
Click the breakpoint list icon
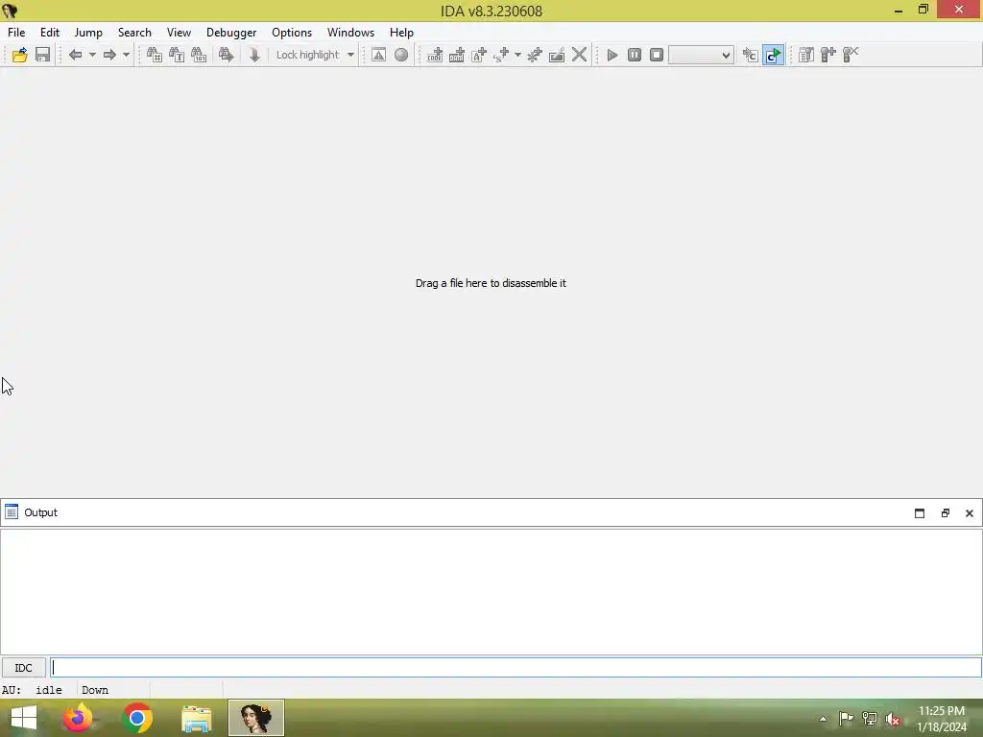click(x=806, y=55)
